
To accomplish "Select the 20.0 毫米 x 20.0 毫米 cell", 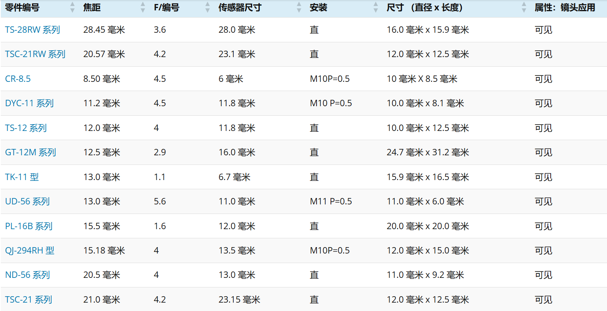I will (x=428, y=226).
